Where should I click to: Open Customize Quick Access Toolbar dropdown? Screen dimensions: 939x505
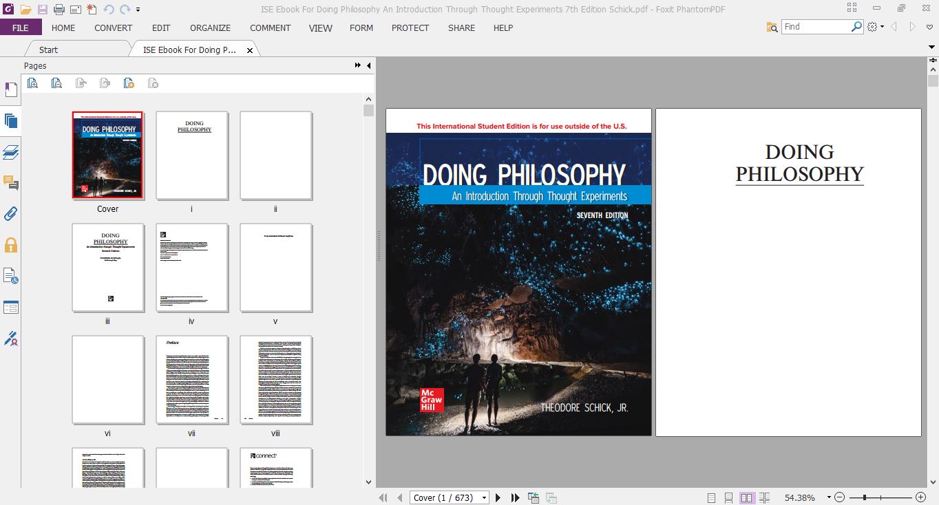[x=138, y=10]
